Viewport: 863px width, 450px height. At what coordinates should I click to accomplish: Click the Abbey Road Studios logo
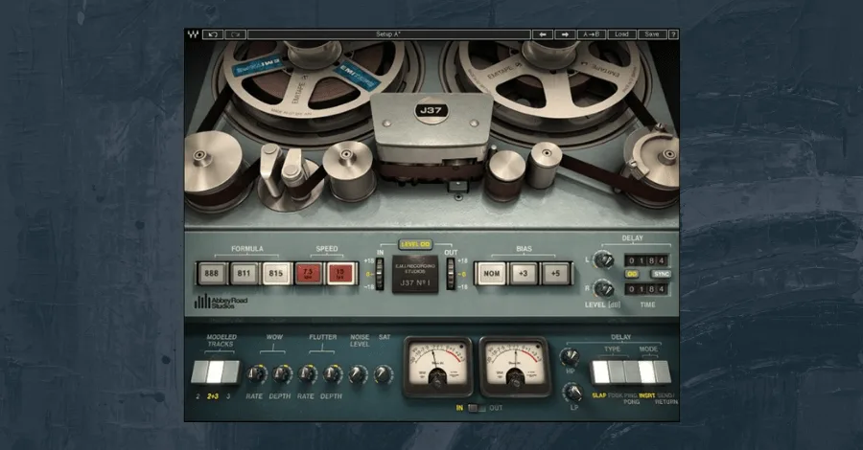pyautogui.click(x=222, y=302)
